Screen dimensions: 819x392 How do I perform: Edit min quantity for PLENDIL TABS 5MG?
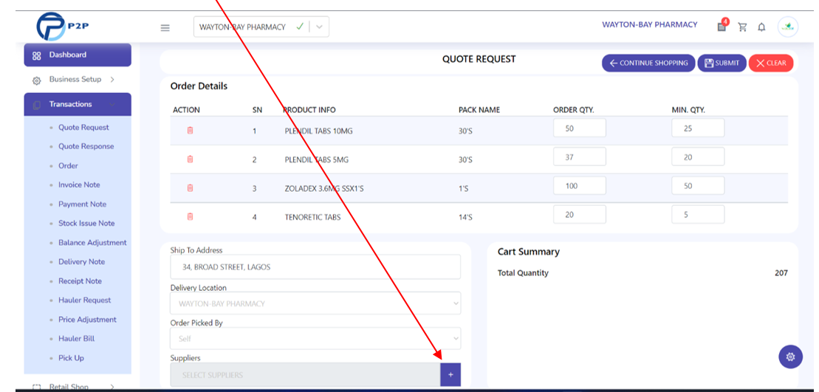pos(698,157)
